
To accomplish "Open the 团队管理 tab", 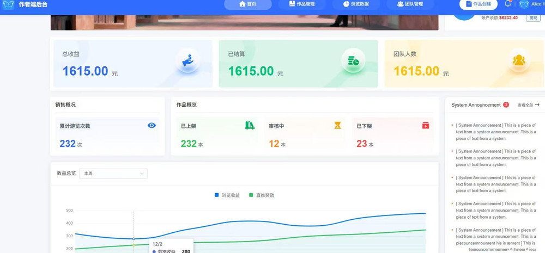I will (410, 4).
